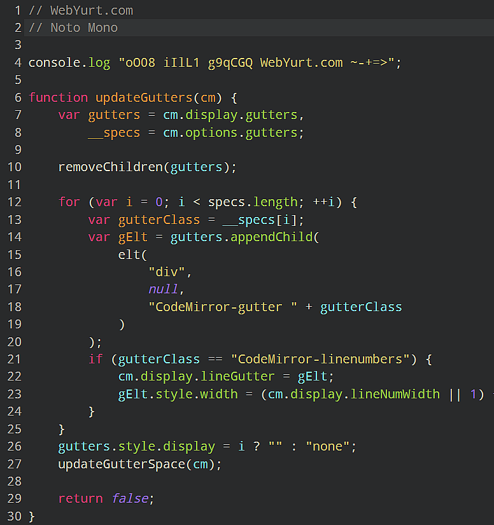Click line number 21 in the gutter
494x525 pixels.
(x=15, y=359)
